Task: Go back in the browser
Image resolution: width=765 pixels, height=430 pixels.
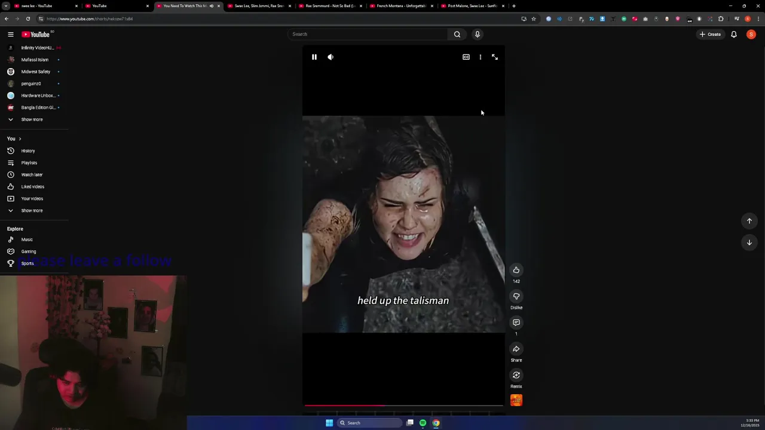Action: coord(7,19)
